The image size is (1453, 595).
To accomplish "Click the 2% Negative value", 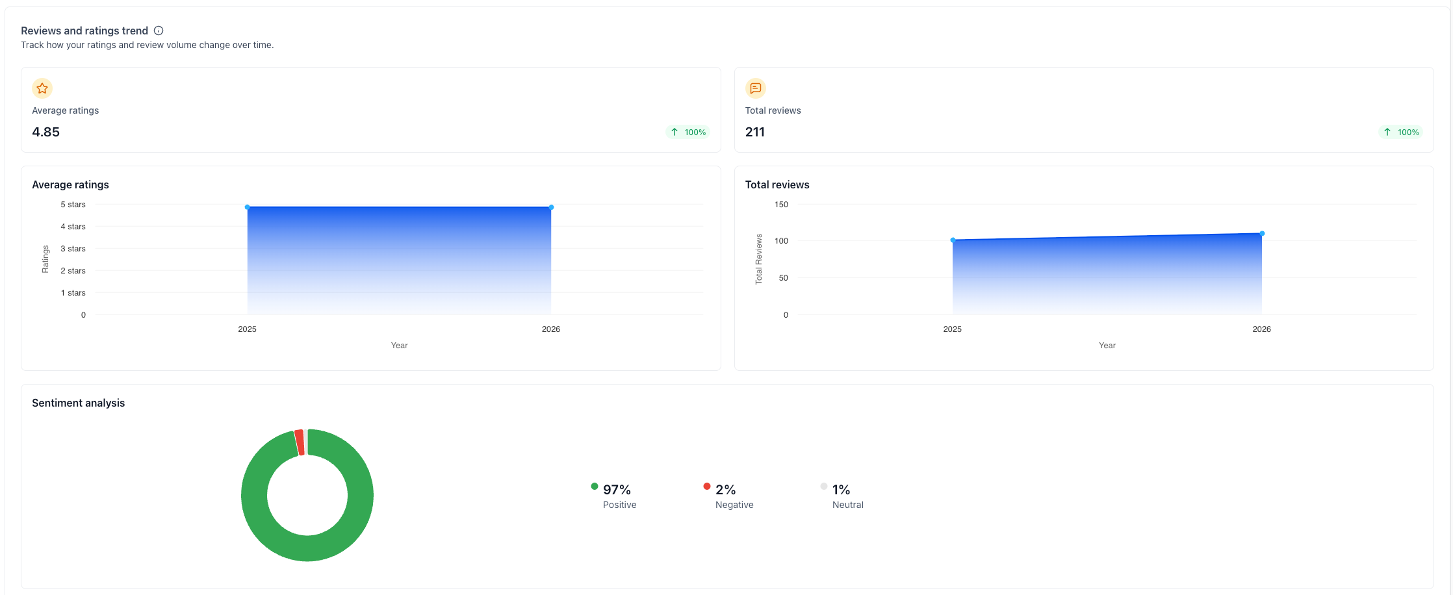I will tap(726, 490).
